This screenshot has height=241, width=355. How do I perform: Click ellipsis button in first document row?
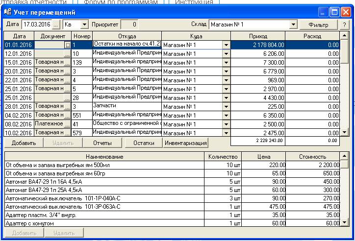click(x=67, y=45)
